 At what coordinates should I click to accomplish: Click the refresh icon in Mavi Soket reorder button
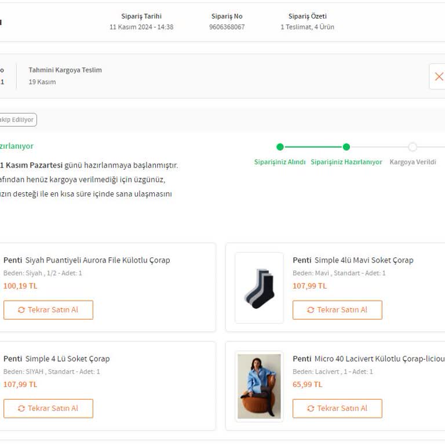[311, 310]
